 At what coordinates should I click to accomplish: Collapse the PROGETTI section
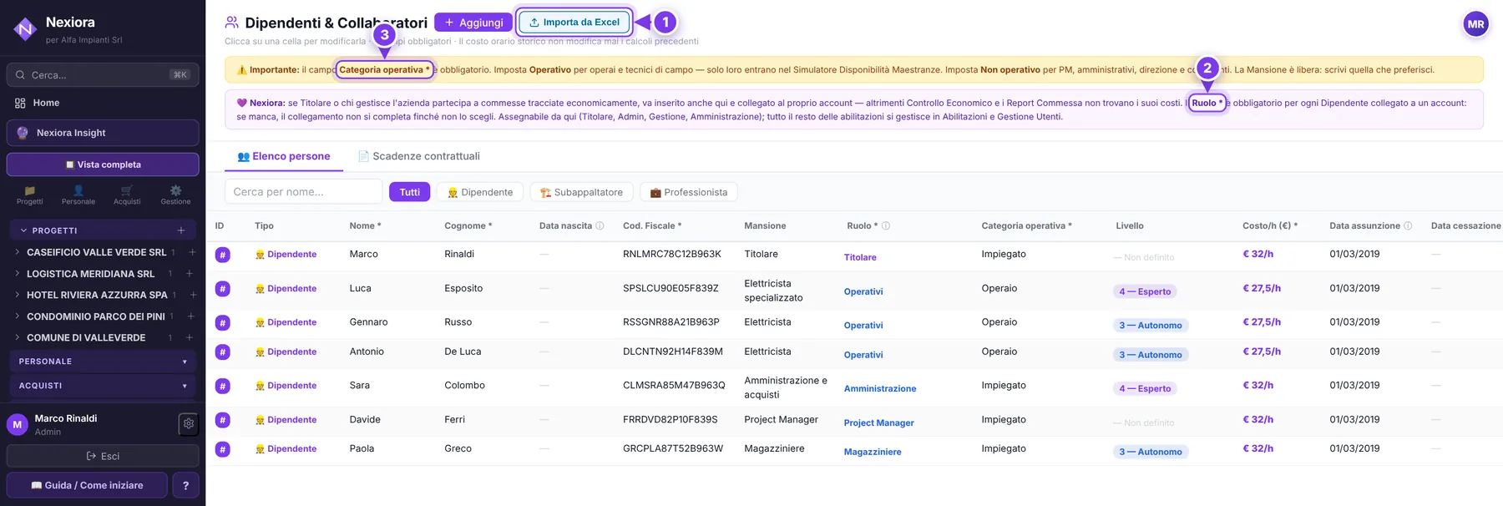click(x=23, y=230)
